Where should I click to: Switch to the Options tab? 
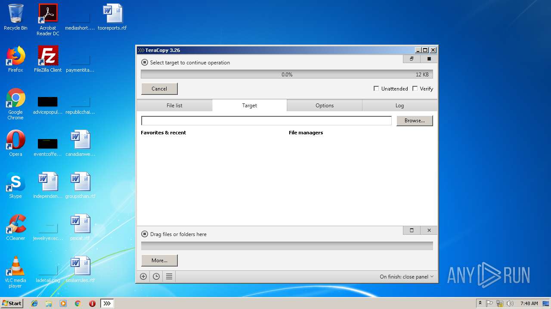click(325, 106)
